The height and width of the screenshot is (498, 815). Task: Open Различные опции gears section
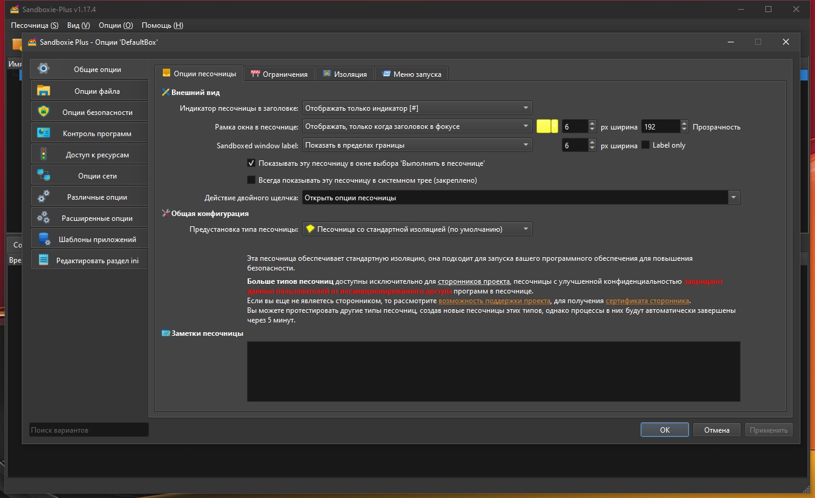click(x=89, y=197)
